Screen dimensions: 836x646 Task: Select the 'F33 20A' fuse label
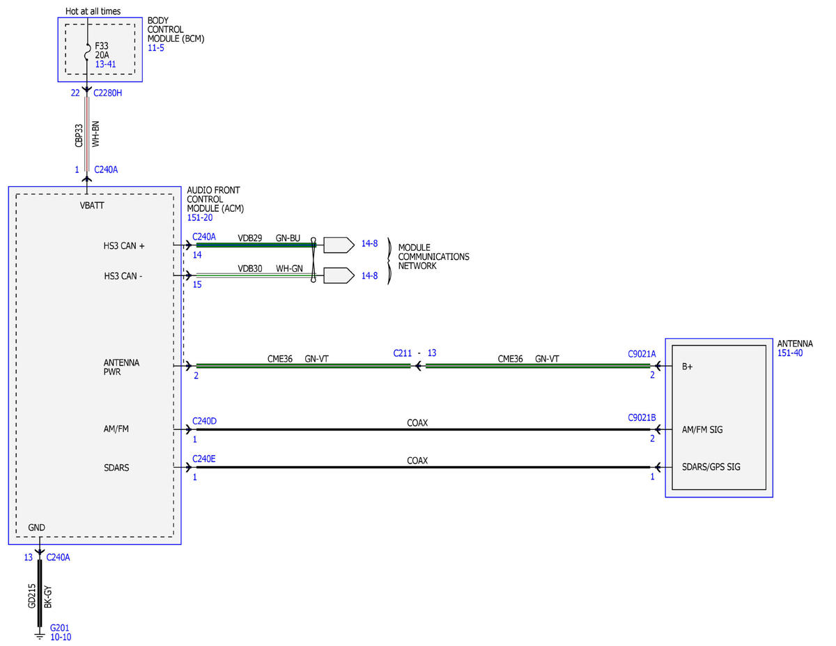[102, 50]
